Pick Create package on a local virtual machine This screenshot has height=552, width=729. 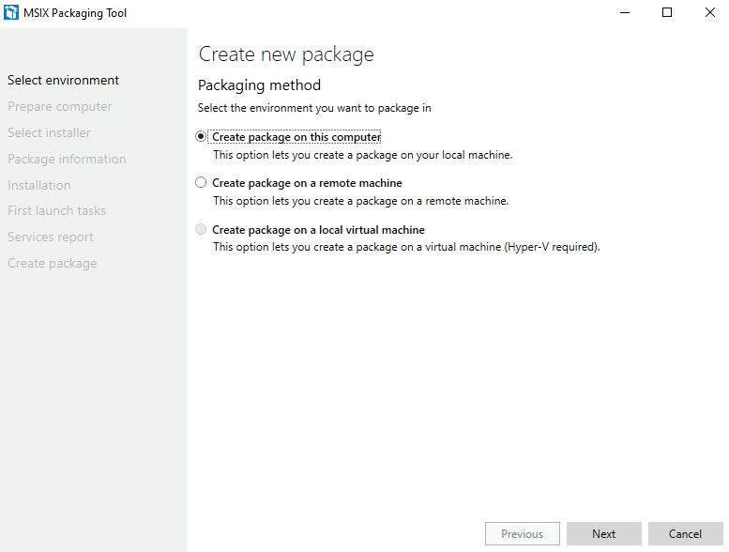[x=201, y=229]
